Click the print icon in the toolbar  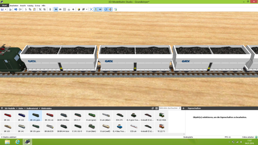(10, 9)
